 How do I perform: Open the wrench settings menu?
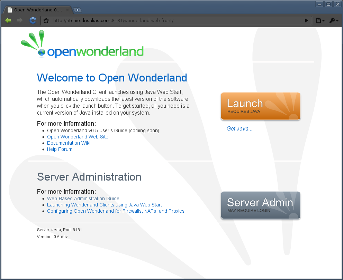(x=334, y=20)
